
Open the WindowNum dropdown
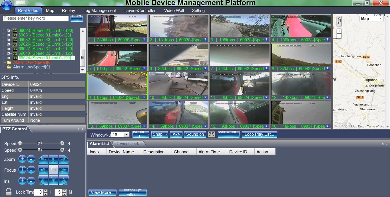126,135
